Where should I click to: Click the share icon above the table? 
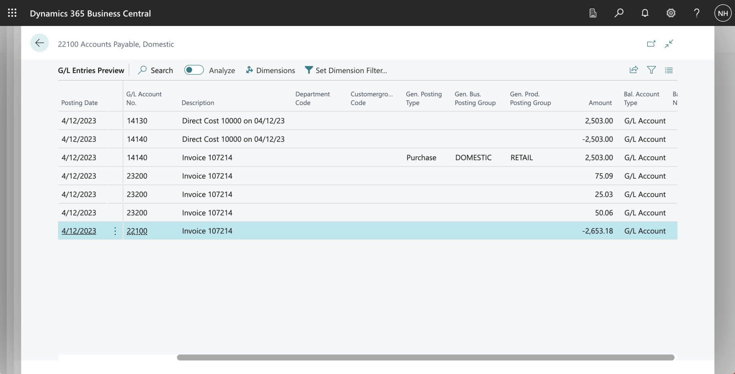click(633, 70)
